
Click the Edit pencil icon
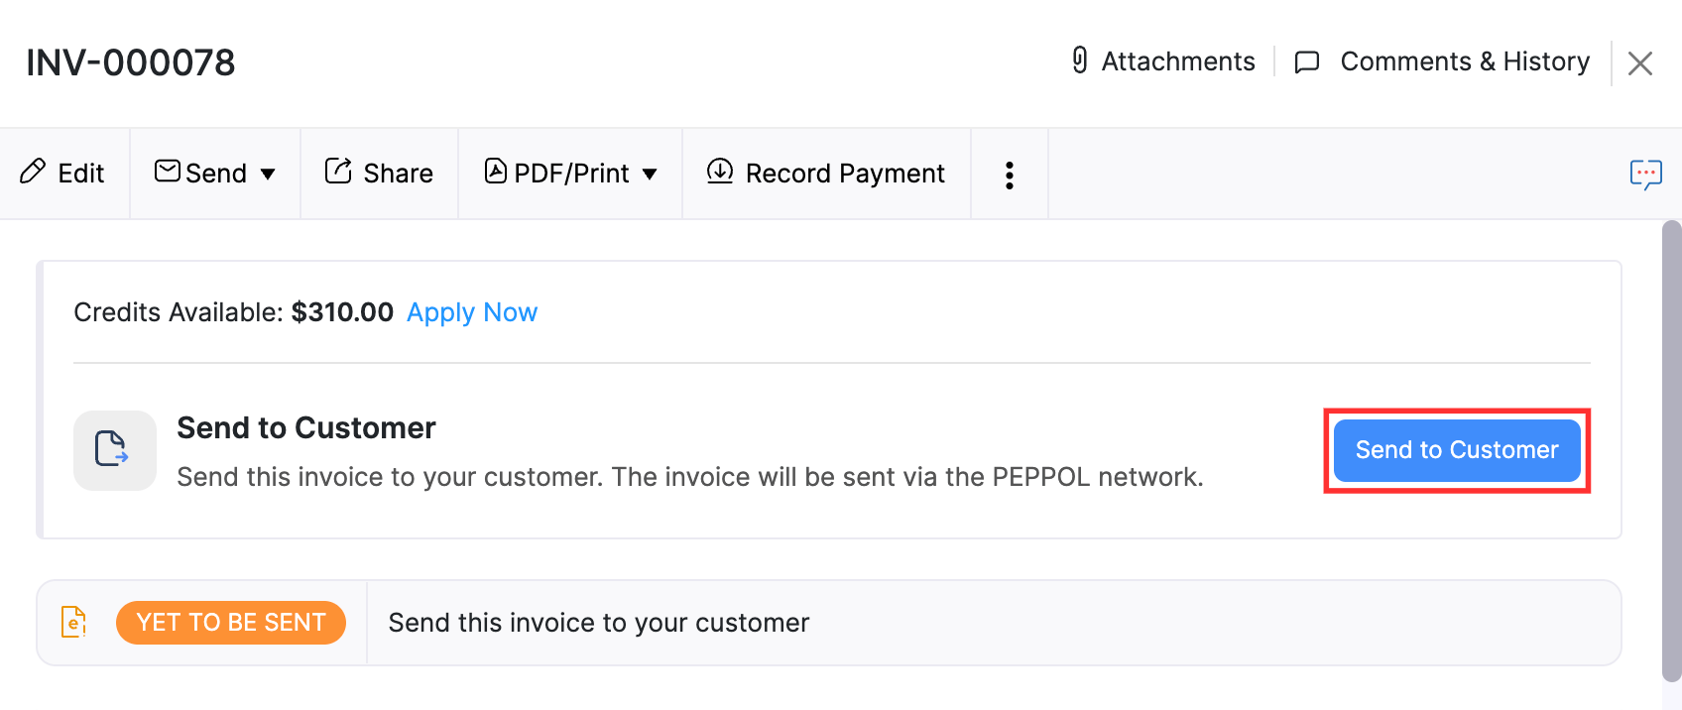34,173
